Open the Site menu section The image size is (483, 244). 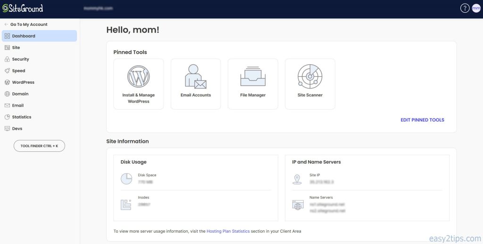pyautogui.click(x=40, y=47)
